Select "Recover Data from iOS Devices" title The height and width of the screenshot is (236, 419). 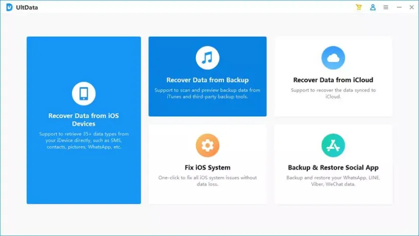pos(84,119)
